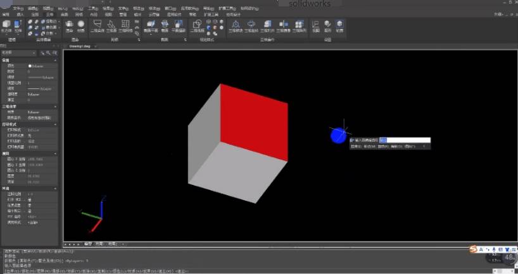Select the Drawing1.dwg document tab
The image size is (518, 274).
(x=80, y=47)
